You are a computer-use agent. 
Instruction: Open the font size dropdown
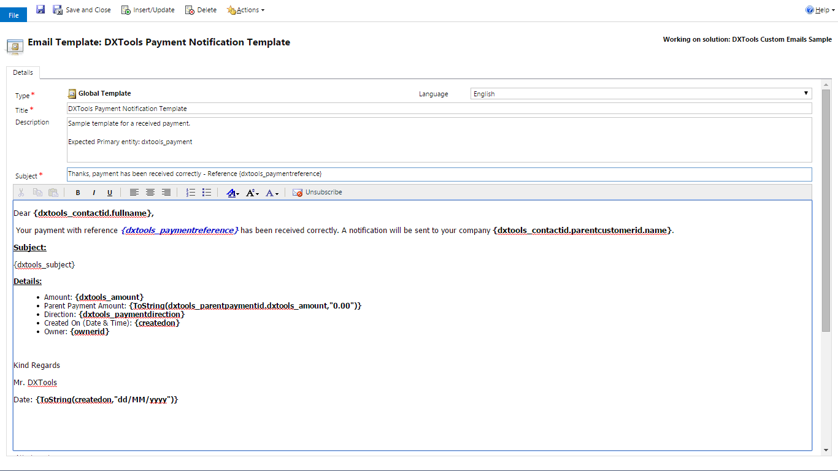pos(252,193)
